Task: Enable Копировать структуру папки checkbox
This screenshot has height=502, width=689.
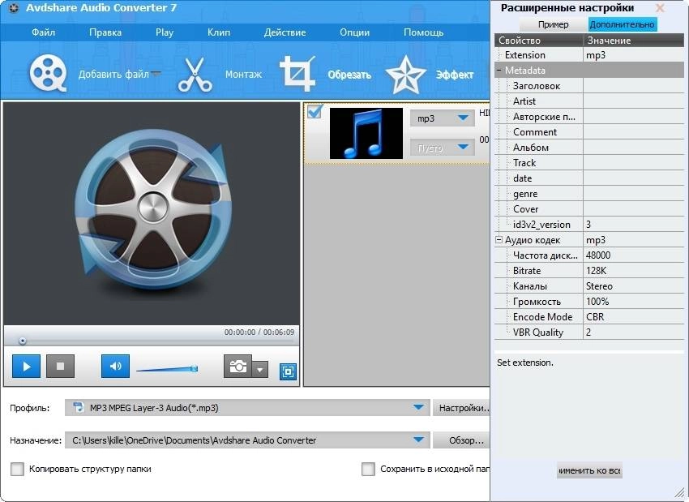Action: point(17,469)
